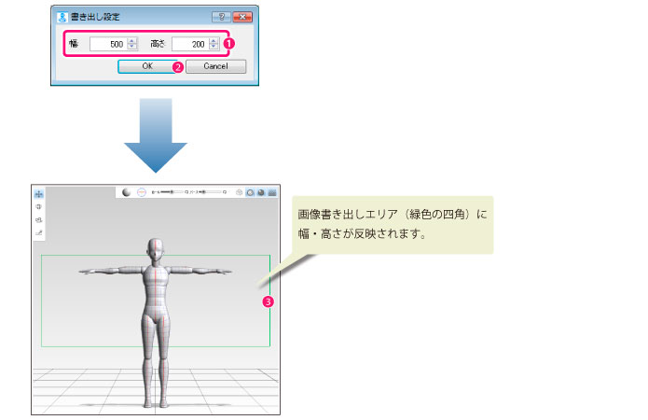Click the app icon in the dialog title bar
This screenshot has width=648, height=420.
(x=62, y=17)
